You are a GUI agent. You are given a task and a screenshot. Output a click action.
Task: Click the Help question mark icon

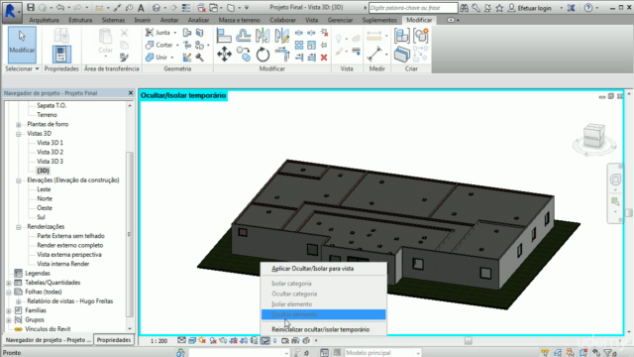coord(588,8)
